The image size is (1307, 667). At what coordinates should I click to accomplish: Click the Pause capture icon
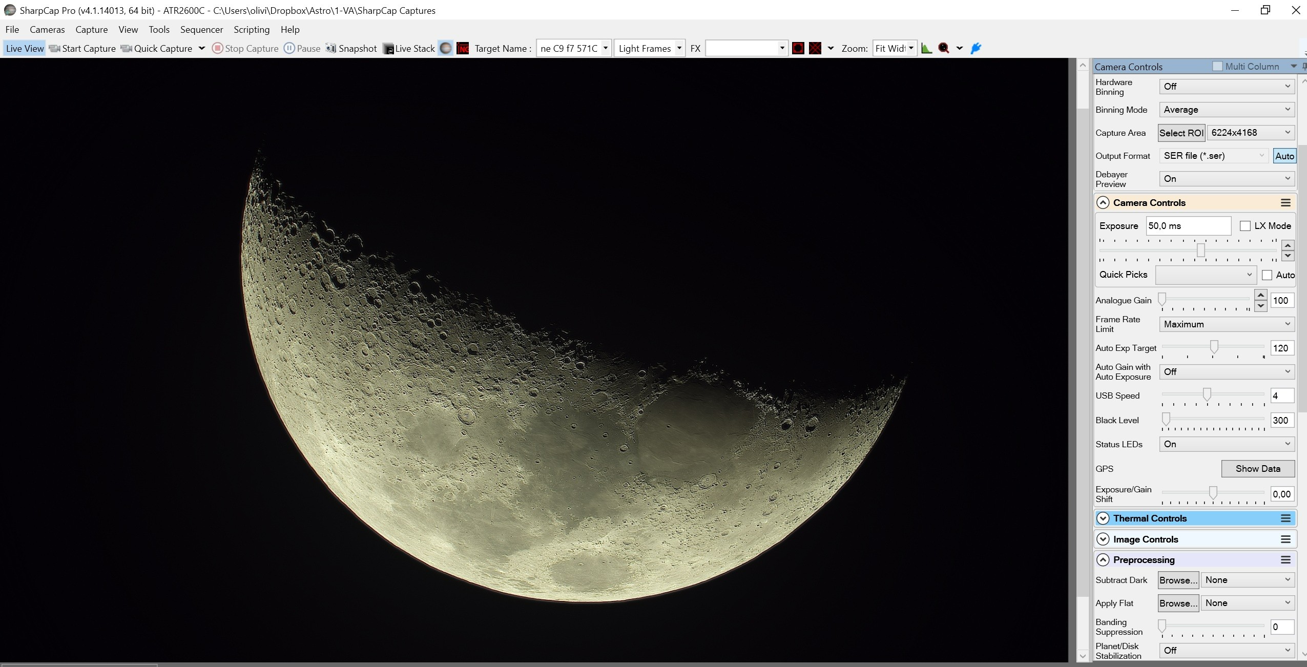click(x=289, y=48)
